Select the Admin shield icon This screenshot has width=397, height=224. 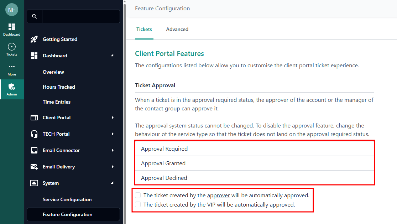coord(12,87)
